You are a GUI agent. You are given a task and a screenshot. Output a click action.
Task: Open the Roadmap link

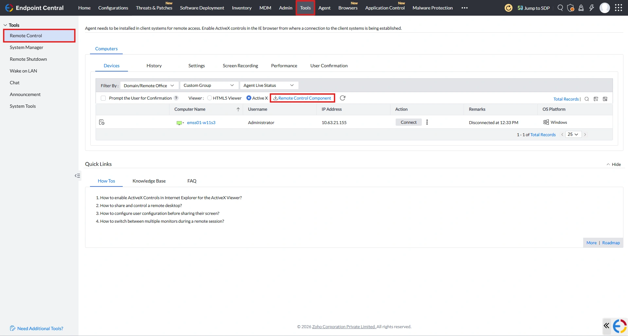(x=611, y=243)
